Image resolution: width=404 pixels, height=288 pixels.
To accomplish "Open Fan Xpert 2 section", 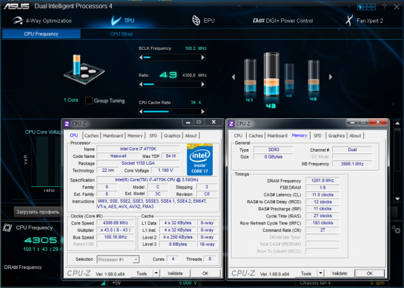I will 364,21.
